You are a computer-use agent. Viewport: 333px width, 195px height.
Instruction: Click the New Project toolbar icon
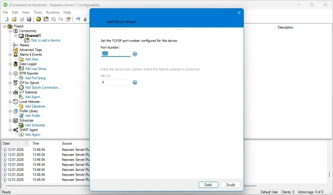[7, 19]
